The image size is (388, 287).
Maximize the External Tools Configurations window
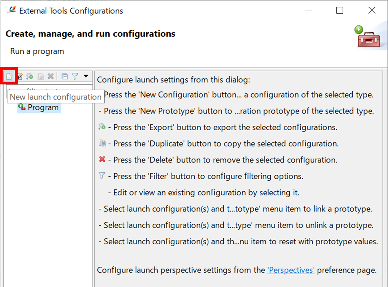click(x=340, y=10)
